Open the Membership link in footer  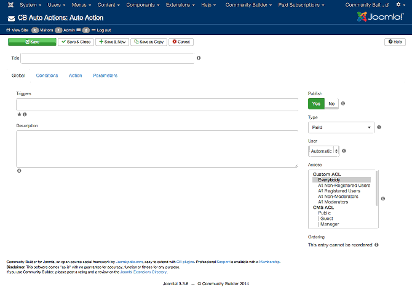point(269,262)
